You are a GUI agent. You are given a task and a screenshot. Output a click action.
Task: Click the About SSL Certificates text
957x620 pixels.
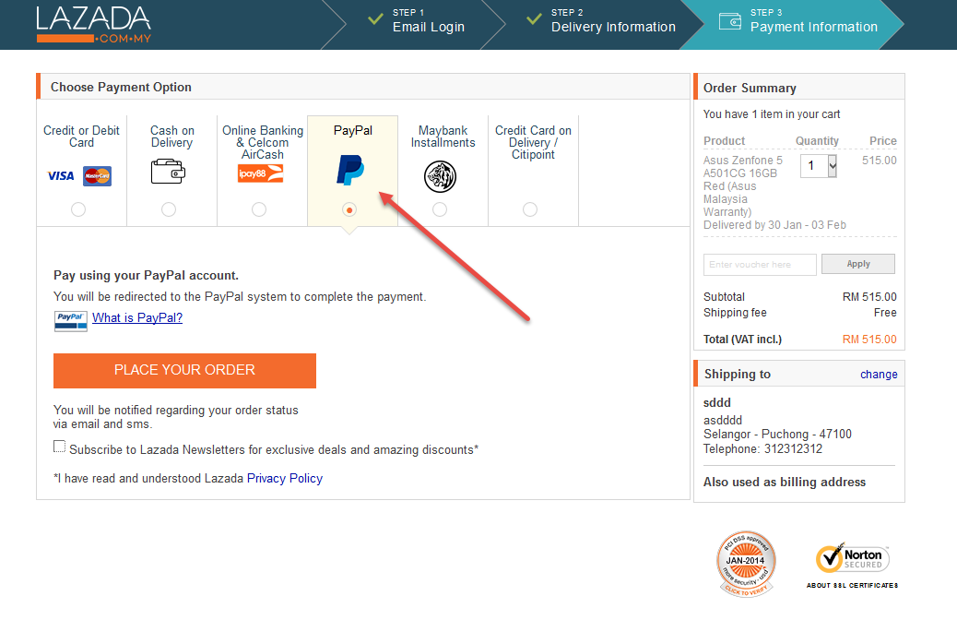(852, 585)
